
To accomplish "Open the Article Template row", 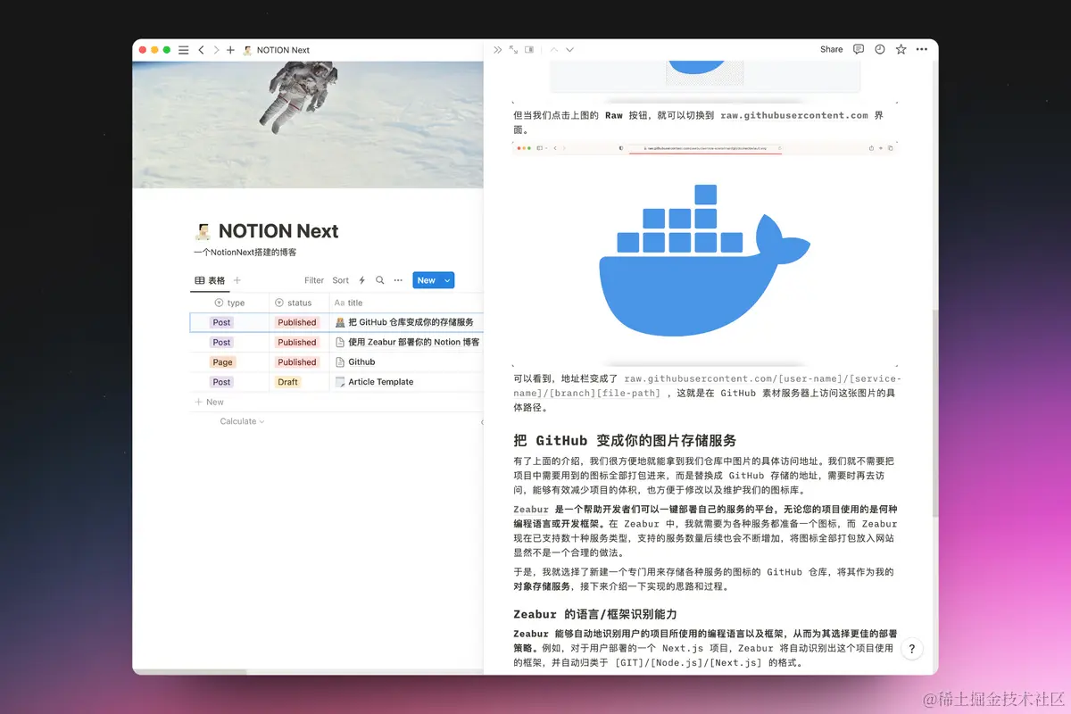I will pyautogui.click(x=380, y=381).
